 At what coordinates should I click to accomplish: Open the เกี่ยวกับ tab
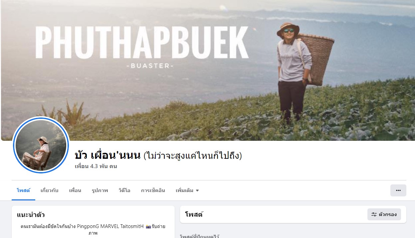(x=49, y=190)
